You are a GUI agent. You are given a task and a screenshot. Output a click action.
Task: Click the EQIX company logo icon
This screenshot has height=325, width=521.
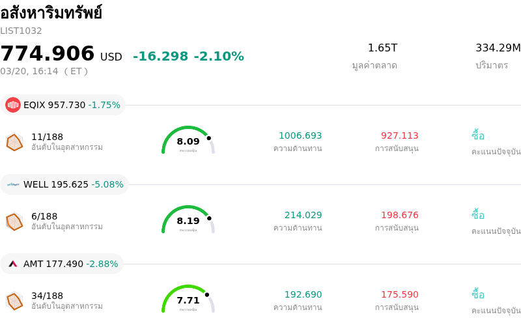(13, 105)
